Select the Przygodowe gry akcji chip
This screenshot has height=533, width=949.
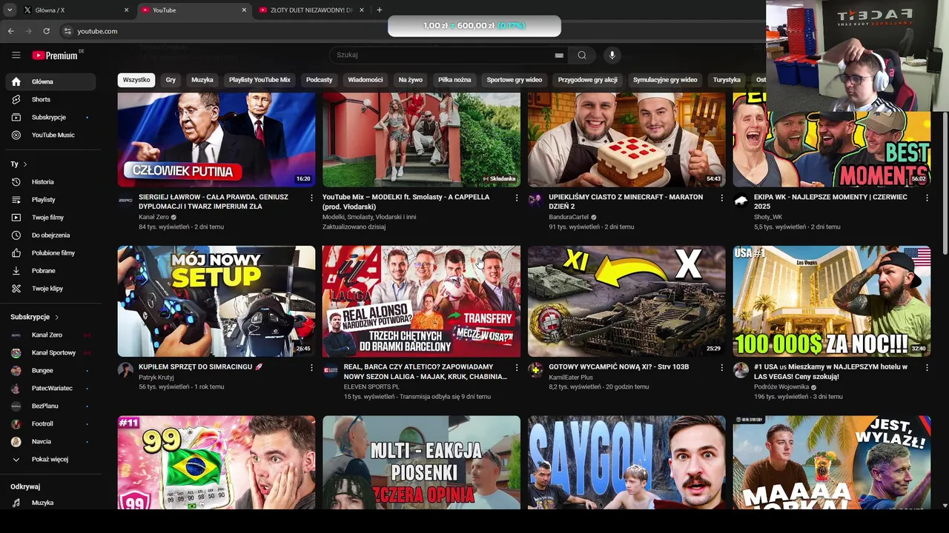tap(587, 80)
